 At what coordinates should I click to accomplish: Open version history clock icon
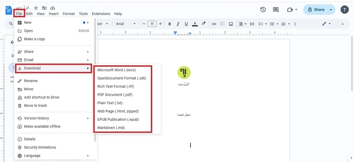click(x=263, y=9)
